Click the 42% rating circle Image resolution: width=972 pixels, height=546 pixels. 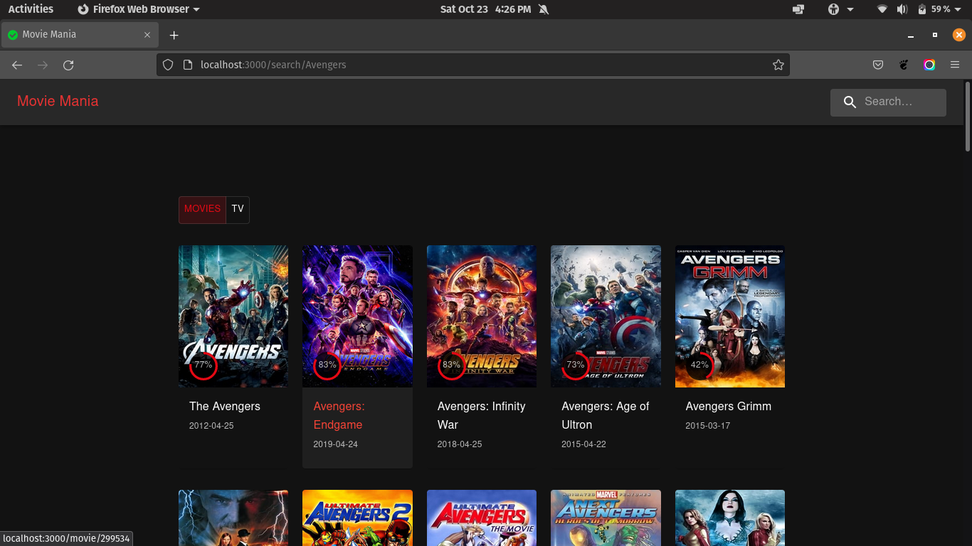[699, 365]
